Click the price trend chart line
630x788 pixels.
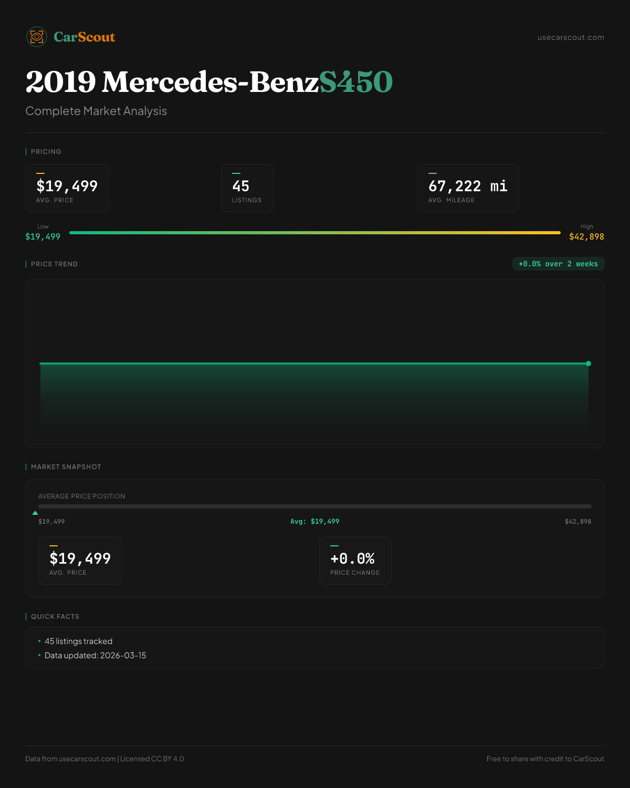[x=314, y=364]
